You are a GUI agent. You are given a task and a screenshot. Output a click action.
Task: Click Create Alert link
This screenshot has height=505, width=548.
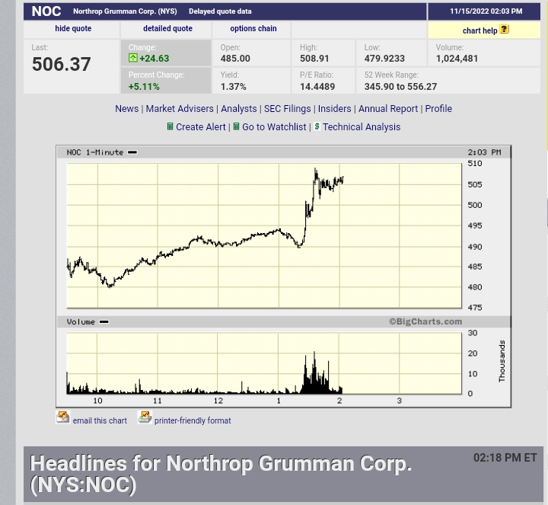coord(201,126)
